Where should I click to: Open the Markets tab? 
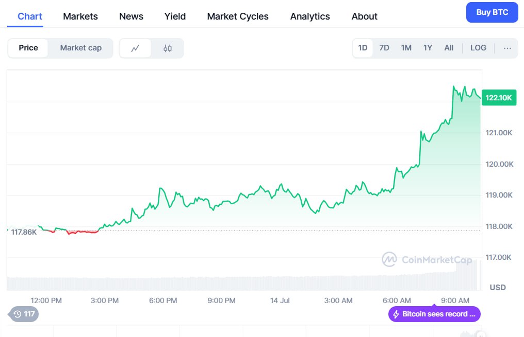[80, 16]
